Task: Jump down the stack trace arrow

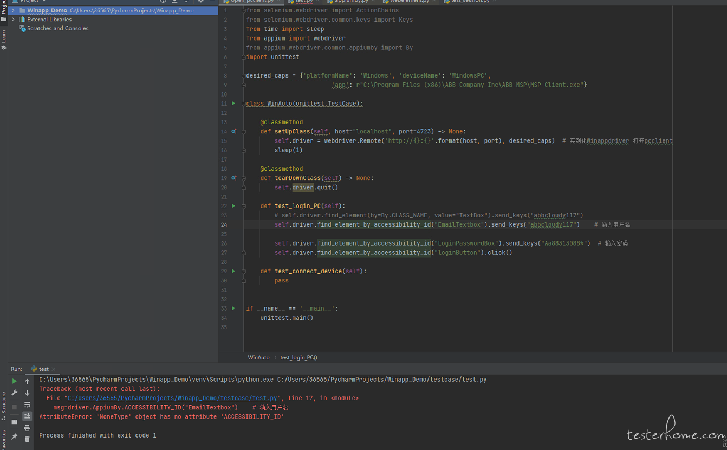Action: pyautogui.click(x=27, y=393)
